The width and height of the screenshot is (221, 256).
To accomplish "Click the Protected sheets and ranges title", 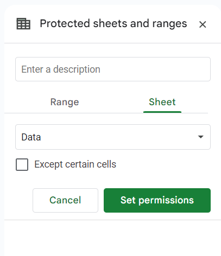I will pos(113,24).
